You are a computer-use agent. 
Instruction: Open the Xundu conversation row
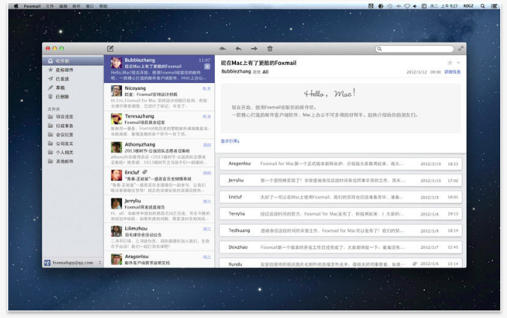(341, 263)
